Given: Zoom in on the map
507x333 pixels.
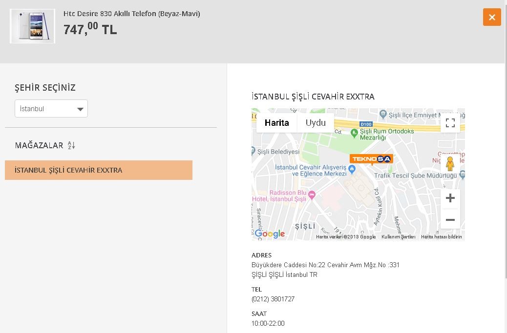Looking at the screenshot, I should tap(450, 198).
